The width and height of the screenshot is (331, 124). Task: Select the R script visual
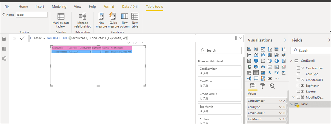(x=270, y=73)
